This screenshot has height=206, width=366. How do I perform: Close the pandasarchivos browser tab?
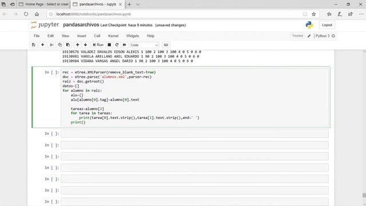point(120,5)
